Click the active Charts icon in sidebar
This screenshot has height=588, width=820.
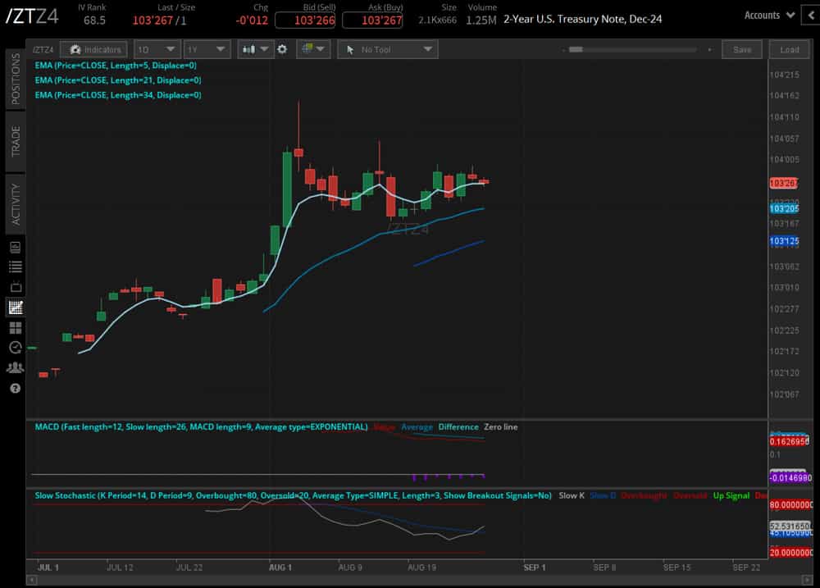pyautogui.click(x=15, y=307)
